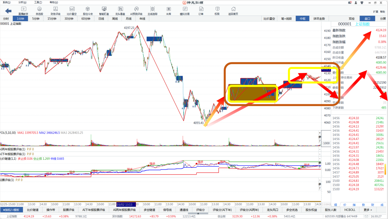Toggle the 中枢 chart overlay
Viewport: 388px width, 219px height.
pyautogui.click(x=302, y=19)
